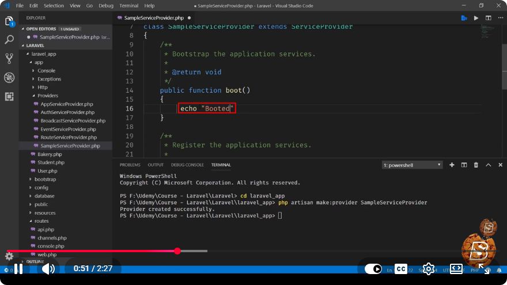
Task: Open web.php under routes
Action: pos(47,254)
